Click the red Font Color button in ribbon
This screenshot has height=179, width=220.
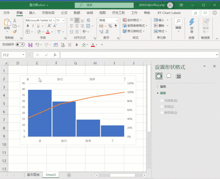[48, 32]
